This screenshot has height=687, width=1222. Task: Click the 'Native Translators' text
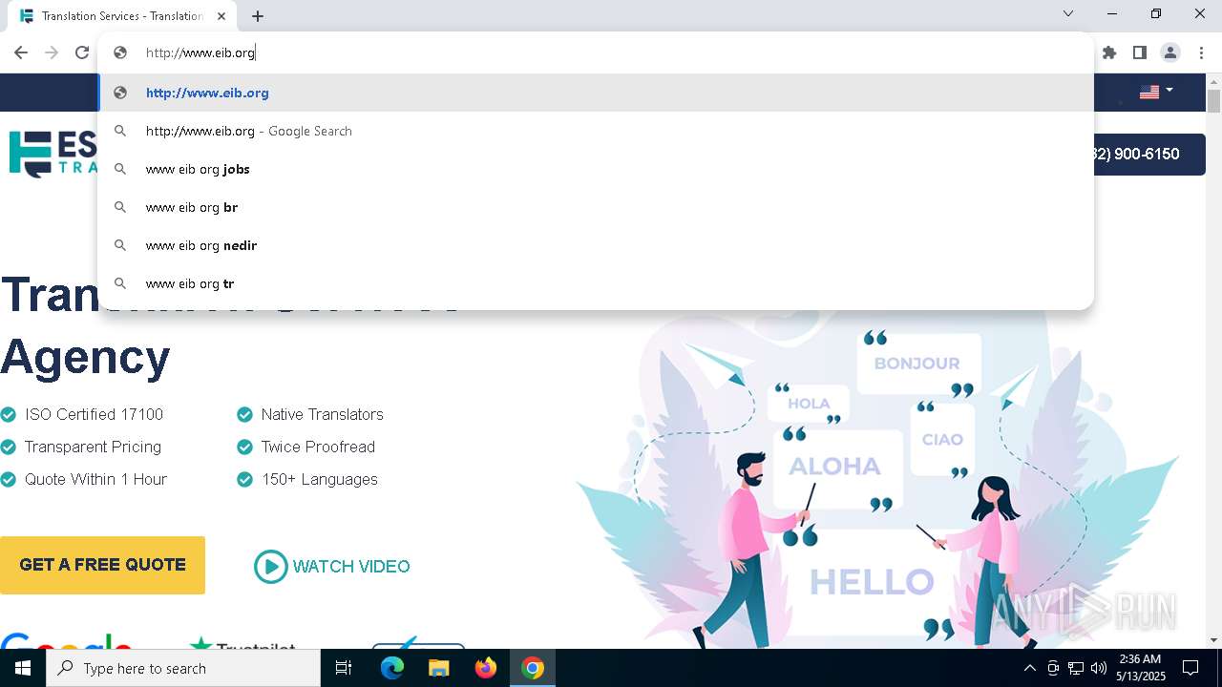pos(323,414)
